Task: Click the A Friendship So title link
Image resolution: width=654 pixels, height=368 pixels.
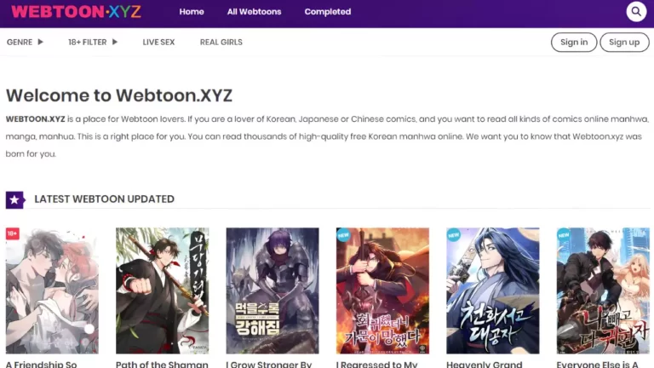Action: 41,364
